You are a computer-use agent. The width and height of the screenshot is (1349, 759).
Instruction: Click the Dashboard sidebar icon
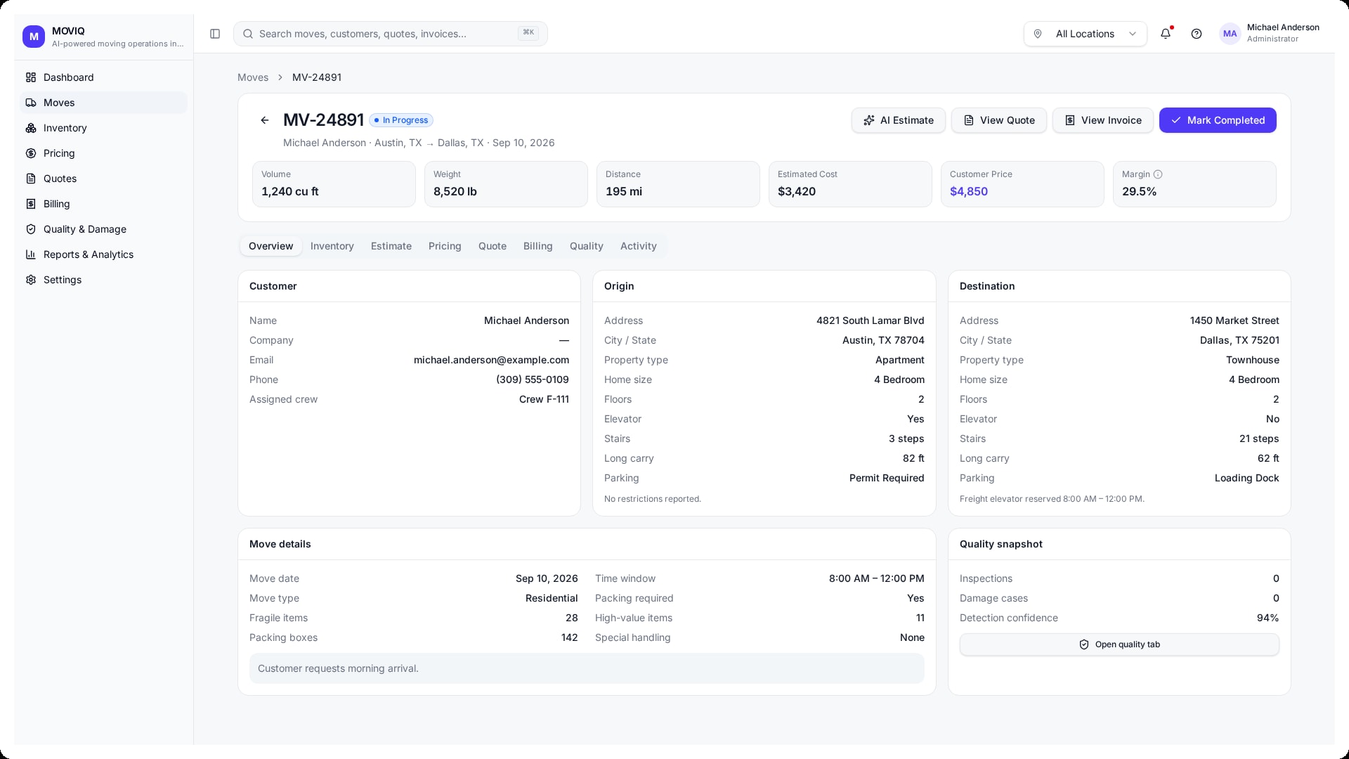click(x=31, y=77)
